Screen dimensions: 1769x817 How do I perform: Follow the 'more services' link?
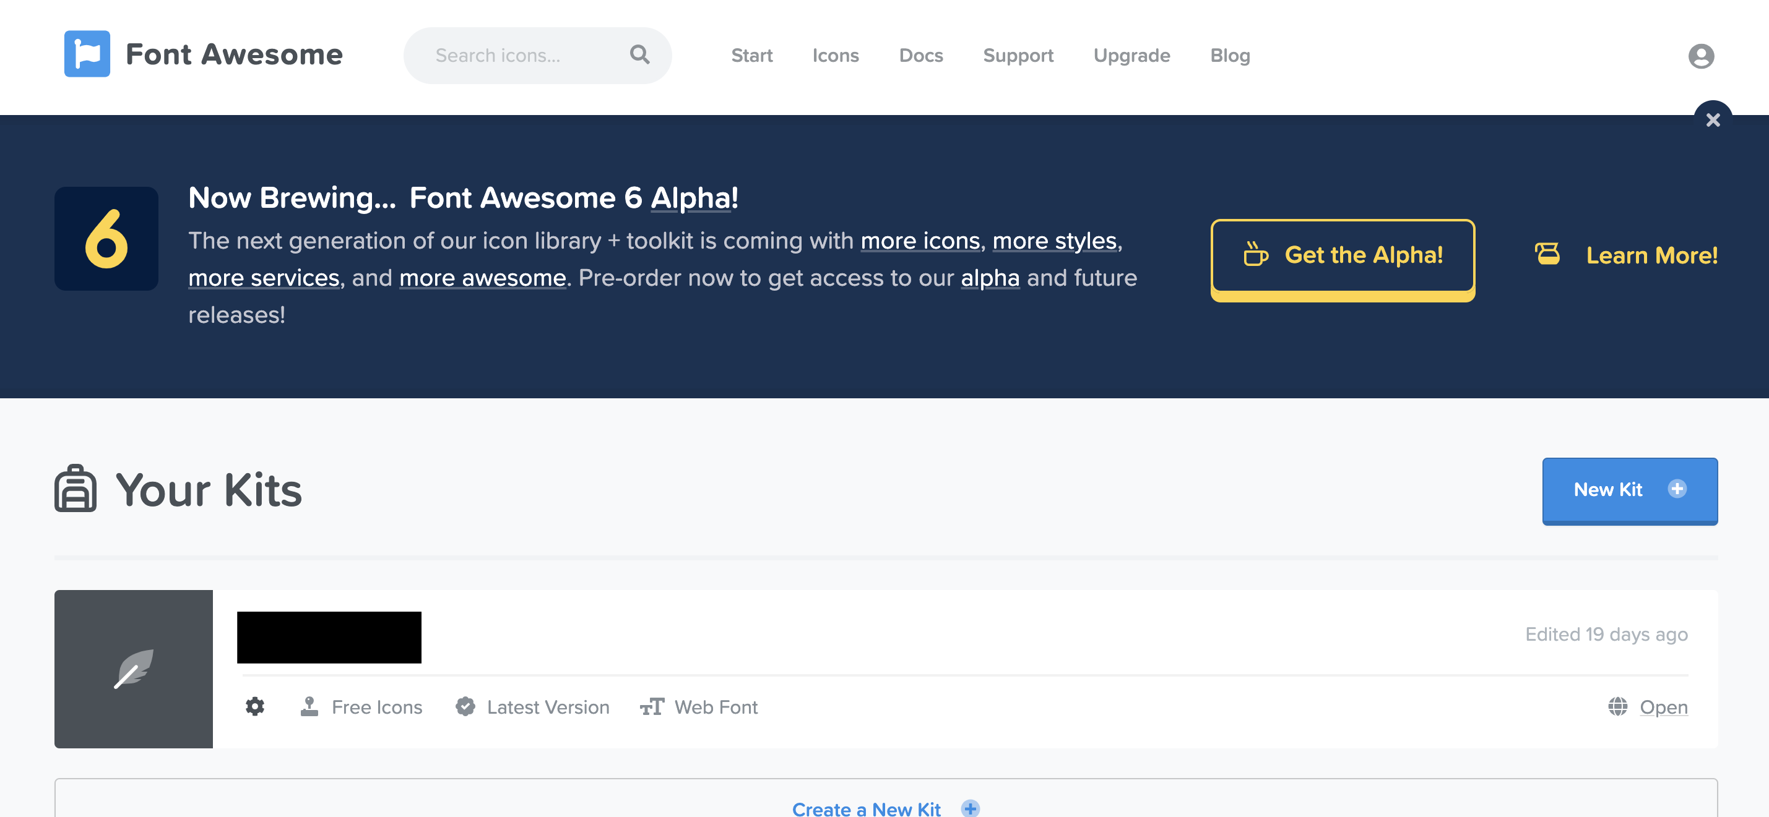(x=264, y=278)
